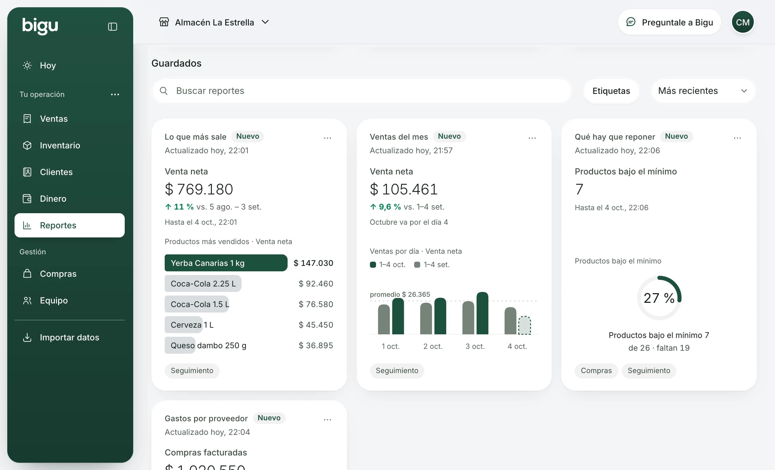Select the Coca-Cola 1.5 L row

coord(249,304)
